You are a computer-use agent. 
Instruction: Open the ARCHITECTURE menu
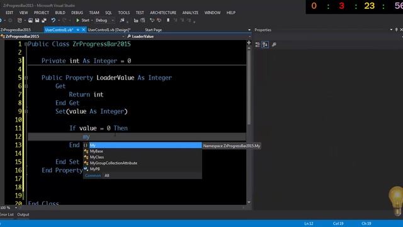pos(163,13)
